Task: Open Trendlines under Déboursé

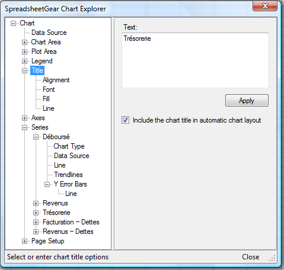Action: pos(68,175)
